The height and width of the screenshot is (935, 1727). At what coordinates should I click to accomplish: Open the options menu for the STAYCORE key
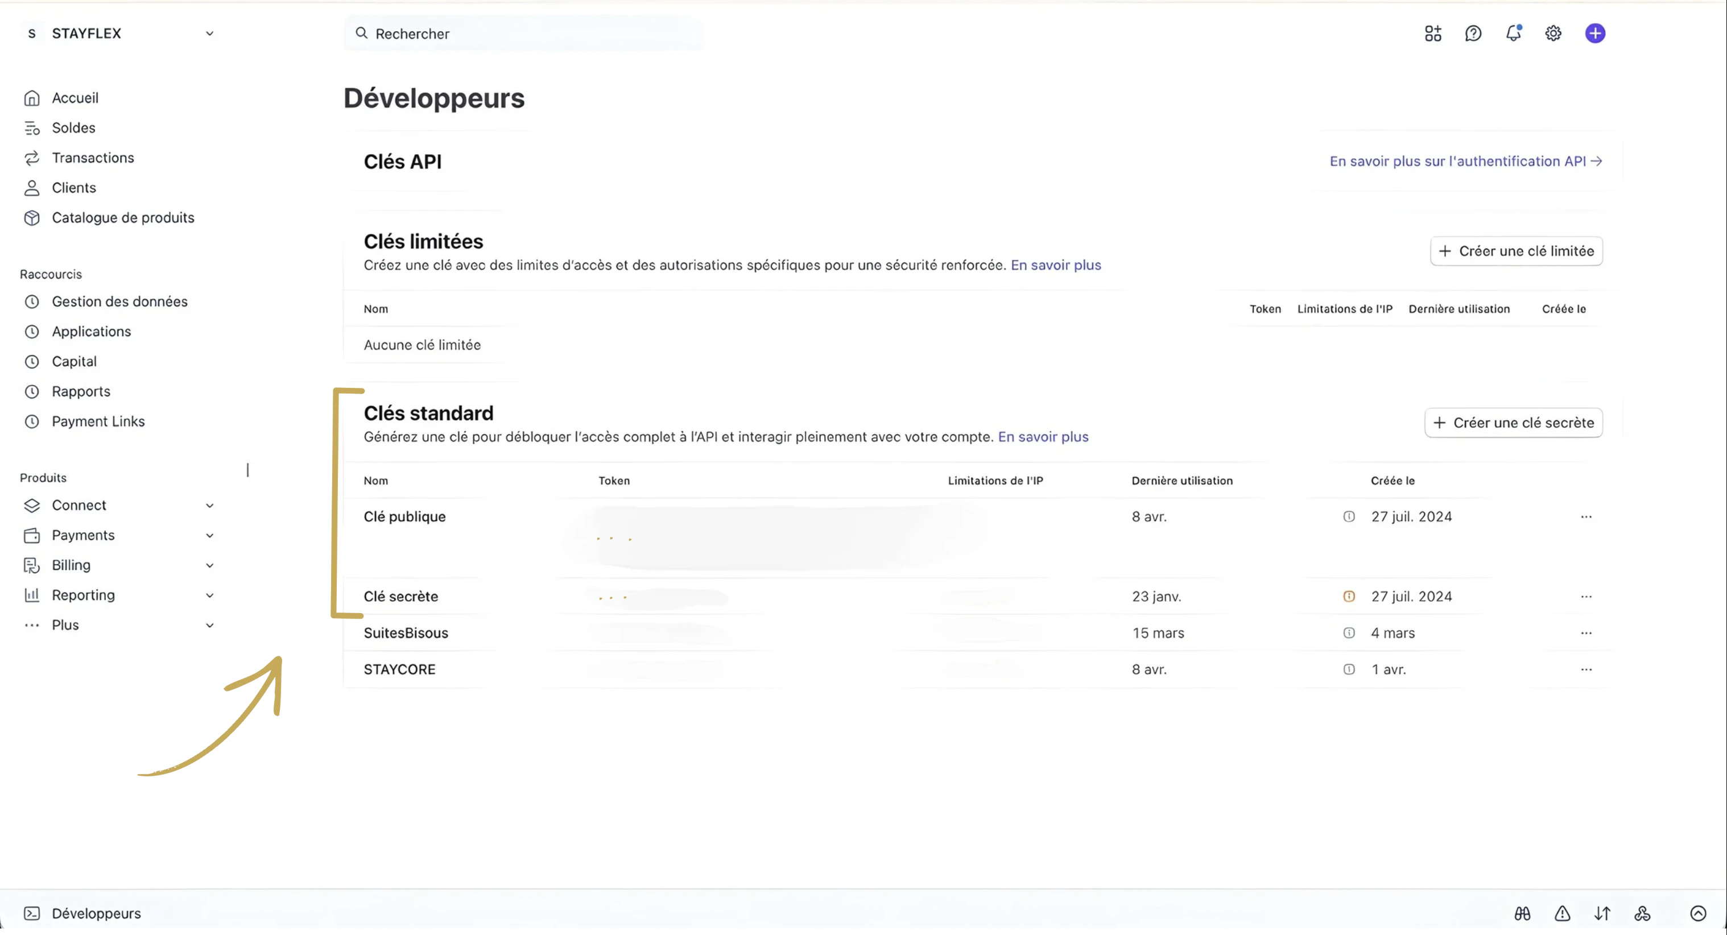tap(1585, 669)
